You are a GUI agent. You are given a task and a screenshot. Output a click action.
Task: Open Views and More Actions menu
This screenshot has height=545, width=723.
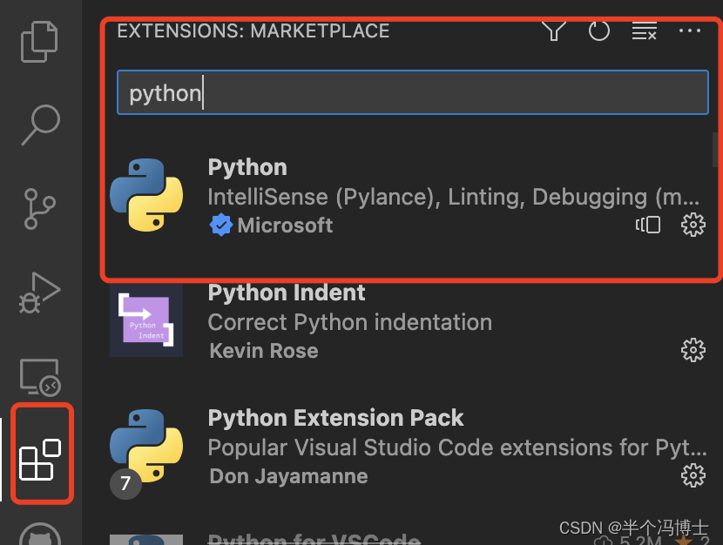(690, 30)
